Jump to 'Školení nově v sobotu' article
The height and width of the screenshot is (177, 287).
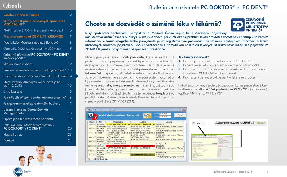click(37, 64)
